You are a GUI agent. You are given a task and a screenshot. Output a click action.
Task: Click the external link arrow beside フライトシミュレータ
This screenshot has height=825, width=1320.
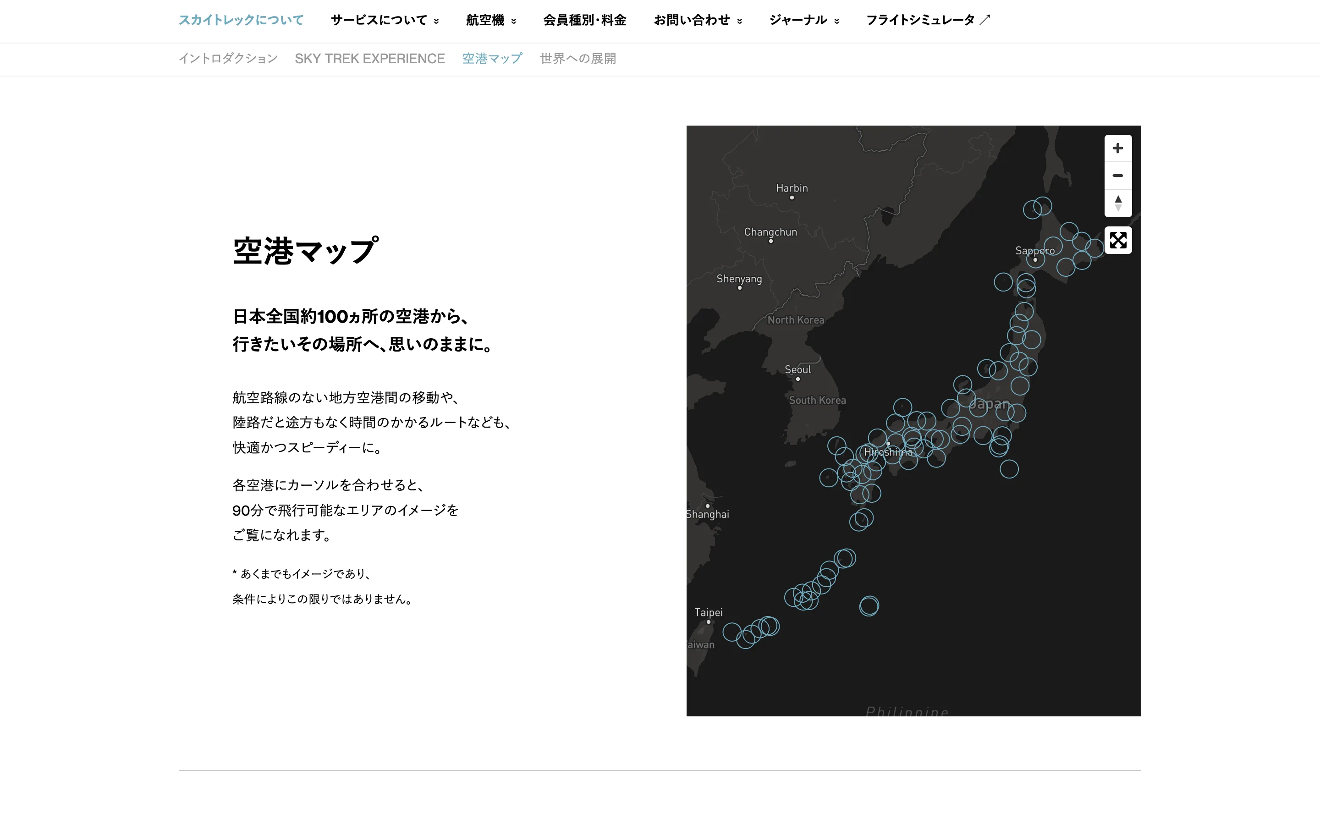click(984, 20)
